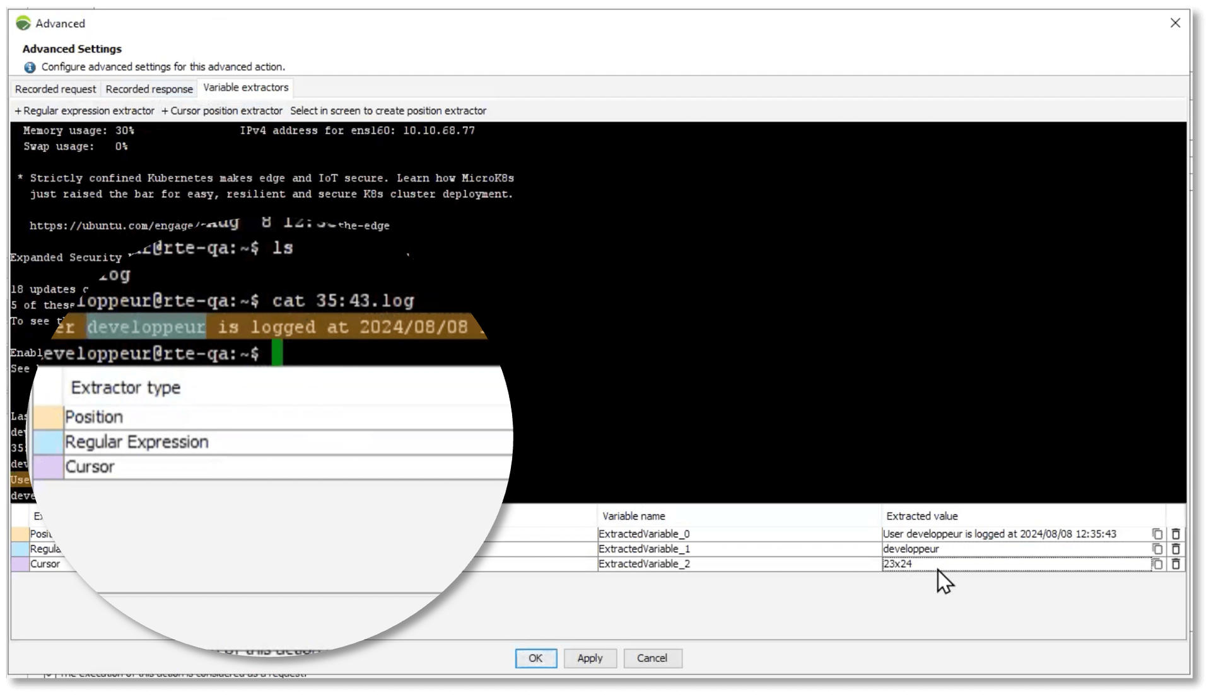Copy ExtractedVariable_0's extracted value
The image size is (1211, 695).
pos(1157,534)
